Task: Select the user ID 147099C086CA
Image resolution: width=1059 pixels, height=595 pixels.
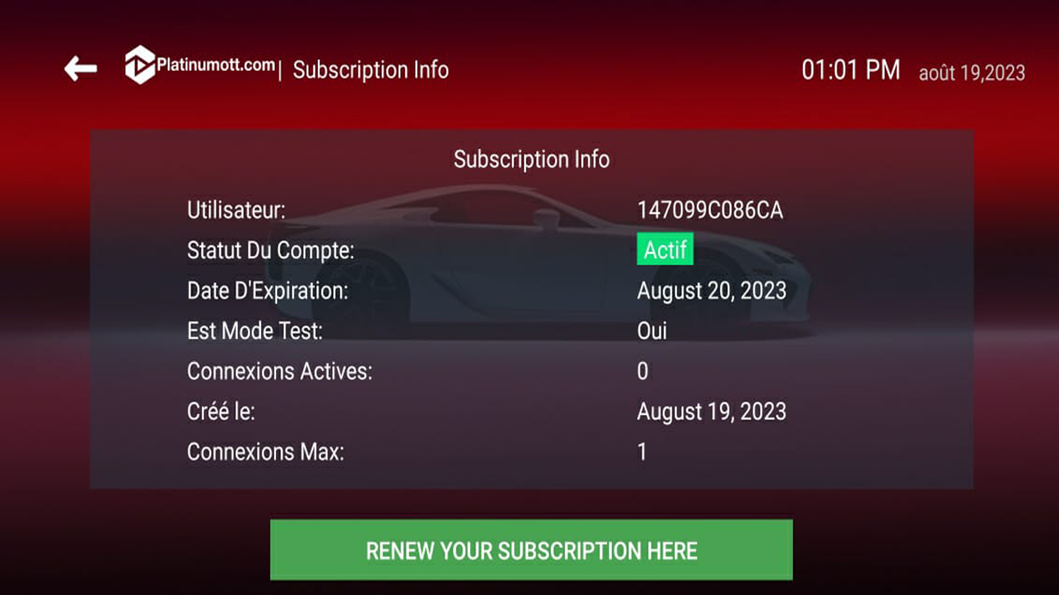Action: [x=710, y=210]
